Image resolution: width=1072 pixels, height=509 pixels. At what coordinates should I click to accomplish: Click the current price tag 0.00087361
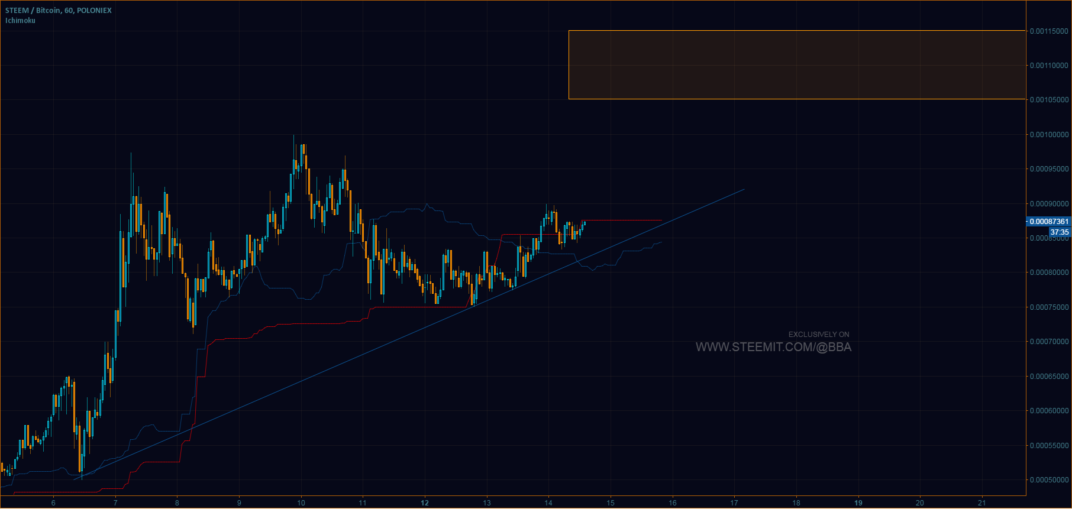(1049, 222)
